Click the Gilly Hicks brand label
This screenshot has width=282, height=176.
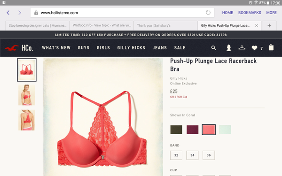pos(179,78)
